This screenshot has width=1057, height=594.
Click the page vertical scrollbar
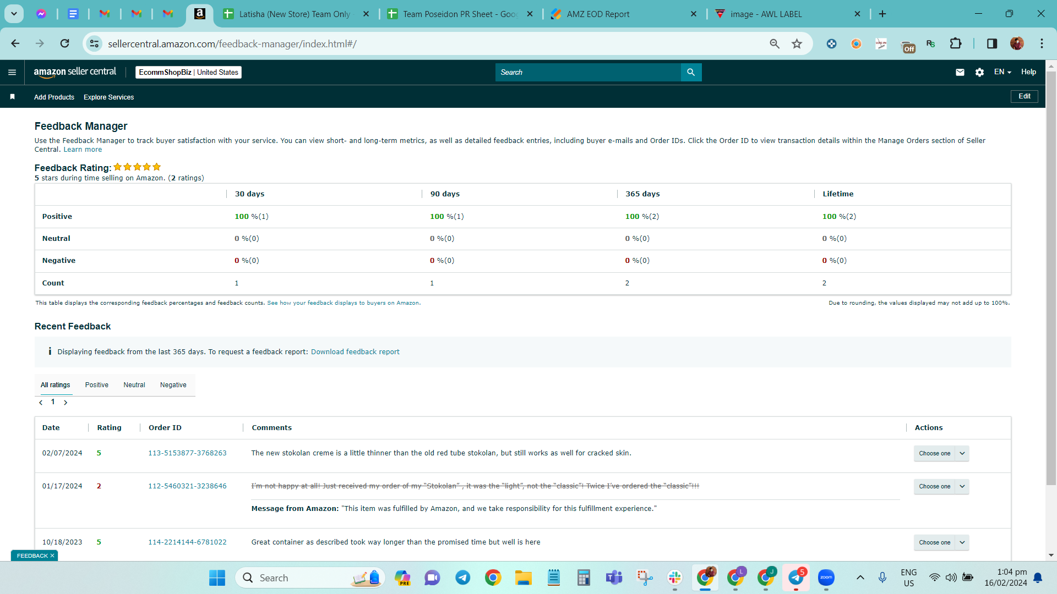click(x=1051, y=278)
